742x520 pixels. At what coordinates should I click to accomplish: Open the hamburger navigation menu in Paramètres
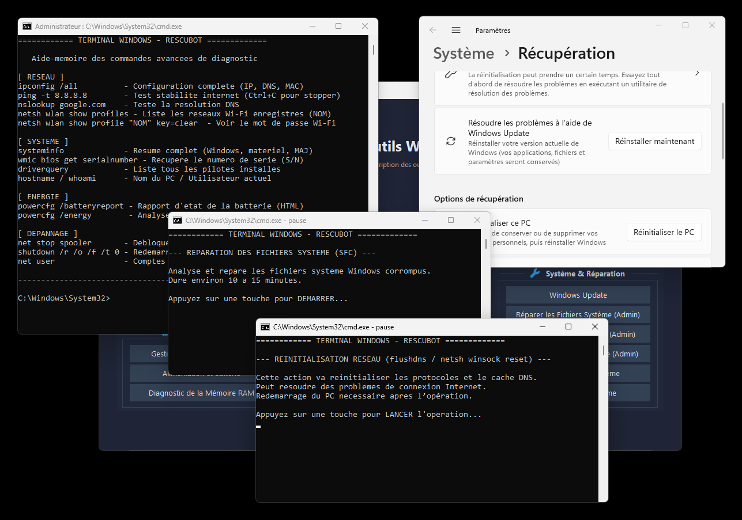click(456, 30)
